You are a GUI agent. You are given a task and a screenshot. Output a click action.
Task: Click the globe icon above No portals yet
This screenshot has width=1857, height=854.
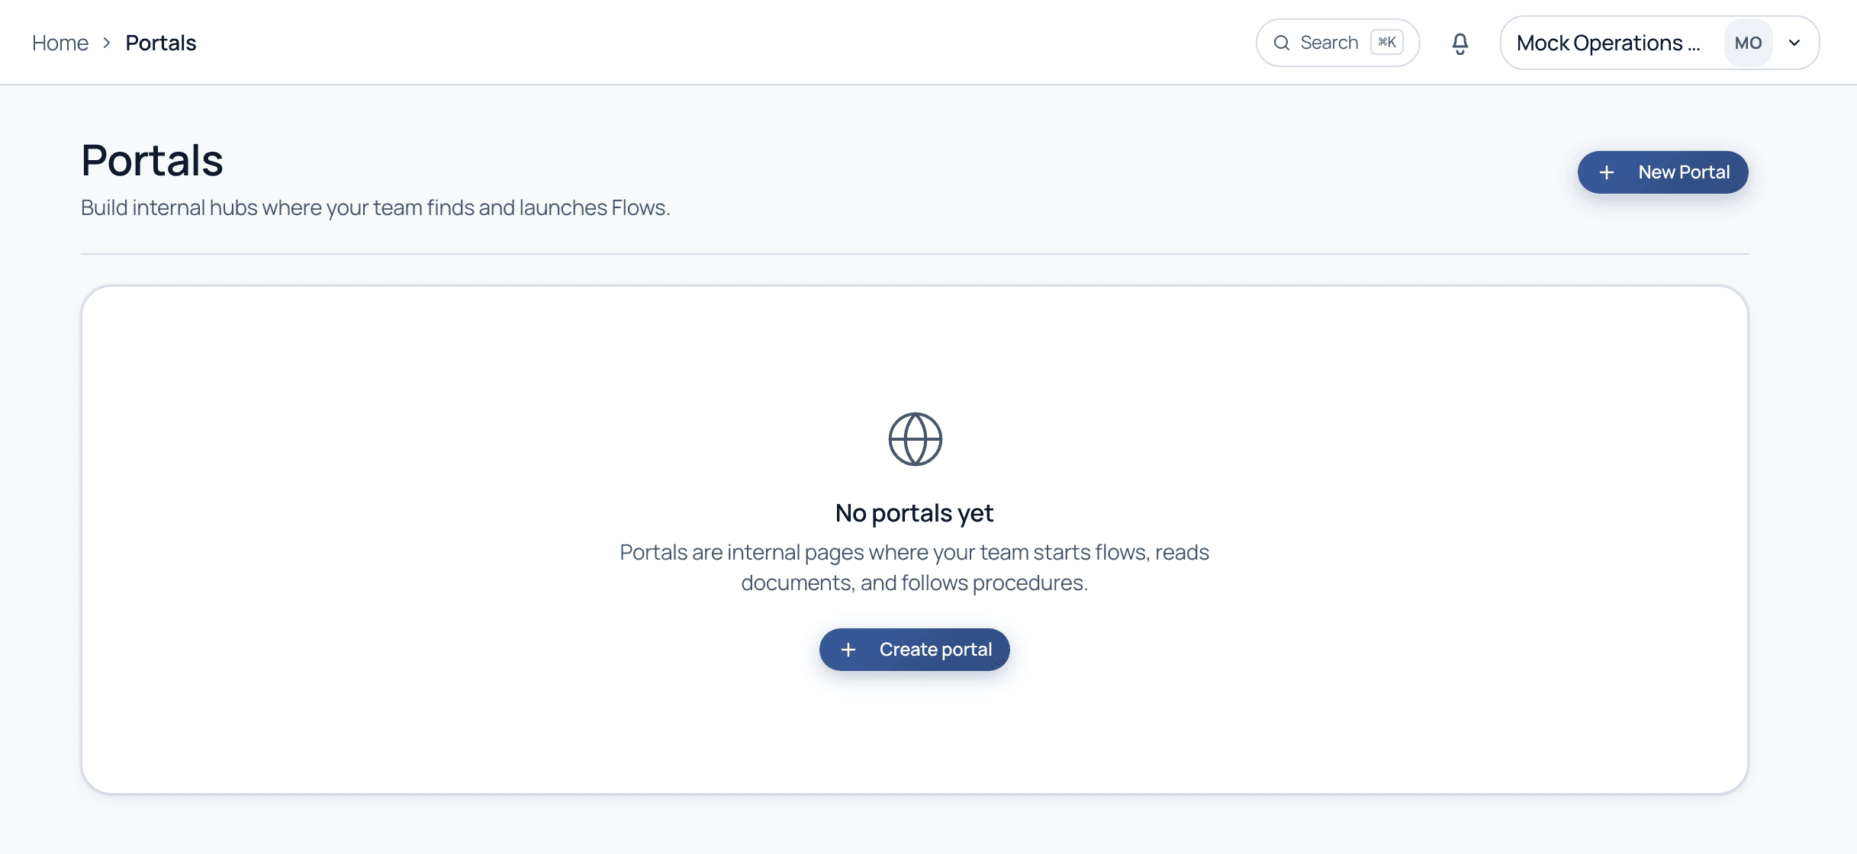pyautogui.click(x=915, y=439)
